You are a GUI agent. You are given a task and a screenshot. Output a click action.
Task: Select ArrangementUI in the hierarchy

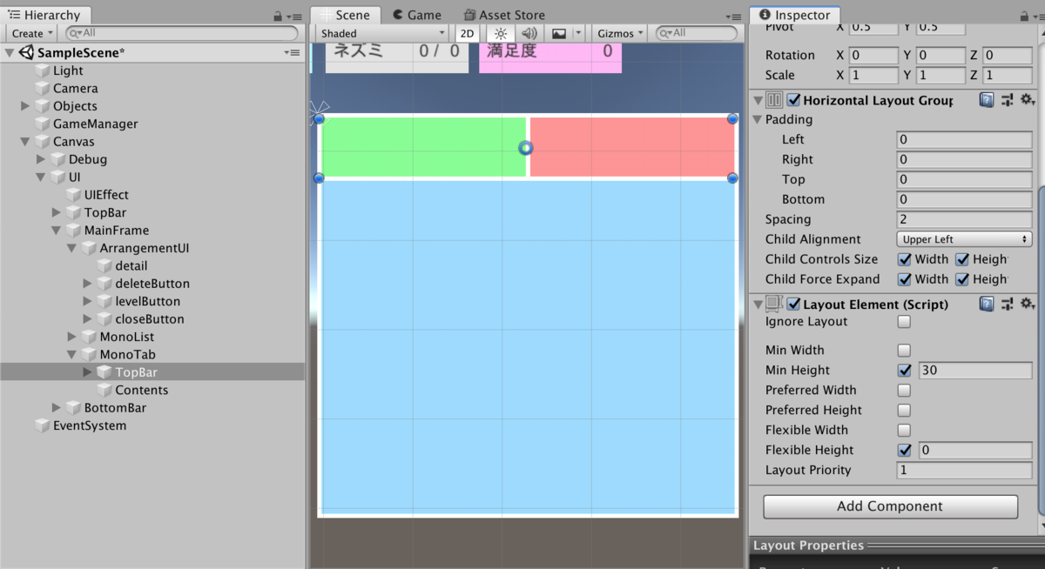click(x=145, y=248)
